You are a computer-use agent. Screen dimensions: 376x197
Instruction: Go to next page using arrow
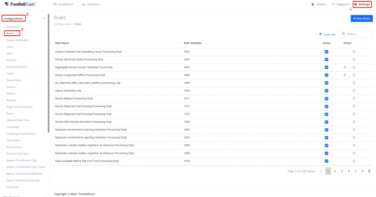pos(369,171)
